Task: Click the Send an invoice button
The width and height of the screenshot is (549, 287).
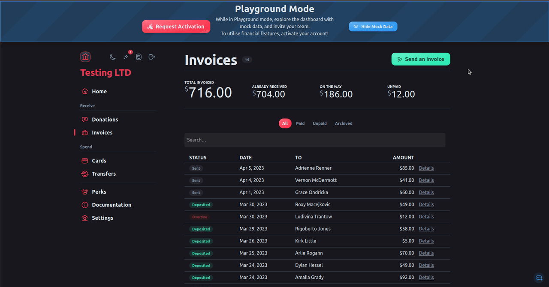Action: (x=420, y=59)
